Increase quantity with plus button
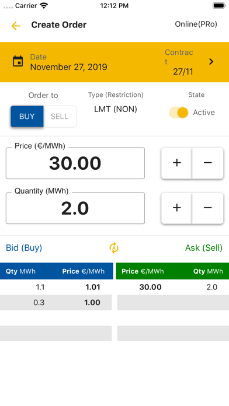 coord(176,208)
